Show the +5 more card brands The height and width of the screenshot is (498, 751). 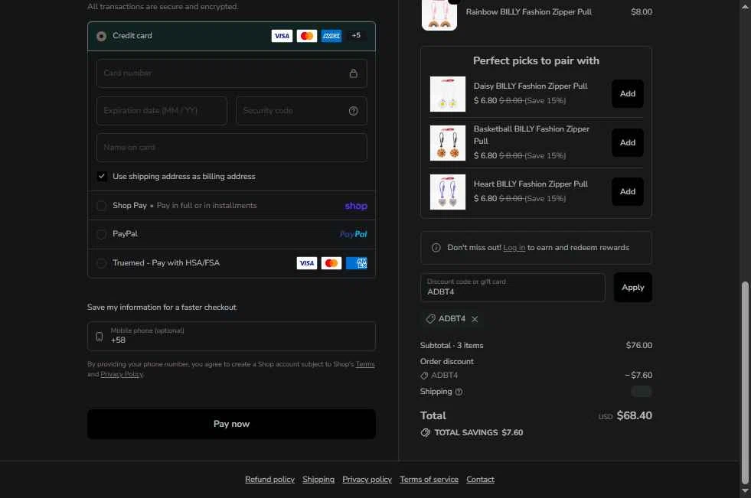(356, 35)
